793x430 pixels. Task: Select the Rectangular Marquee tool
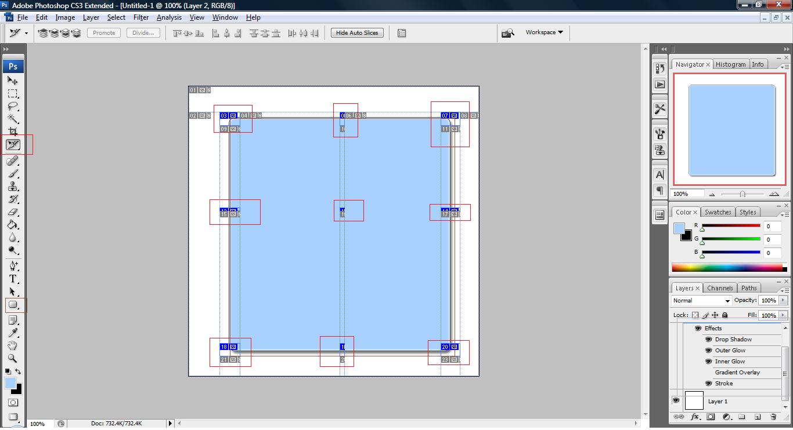pyautogui.click(x=13, y=94)
